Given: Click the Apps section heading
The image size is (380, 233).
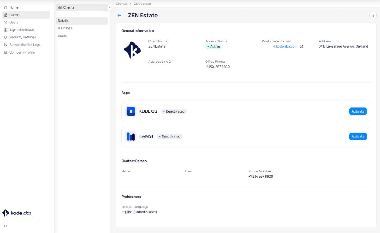Looking at the screenshot, I should click(125, 93).
